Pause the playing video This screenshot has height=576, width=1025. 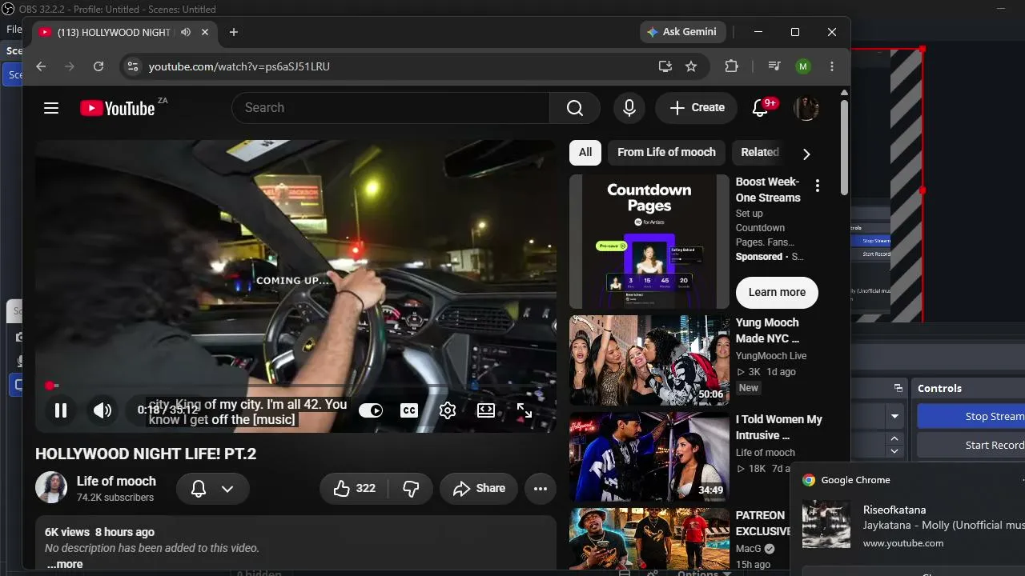tap(61, 410)
